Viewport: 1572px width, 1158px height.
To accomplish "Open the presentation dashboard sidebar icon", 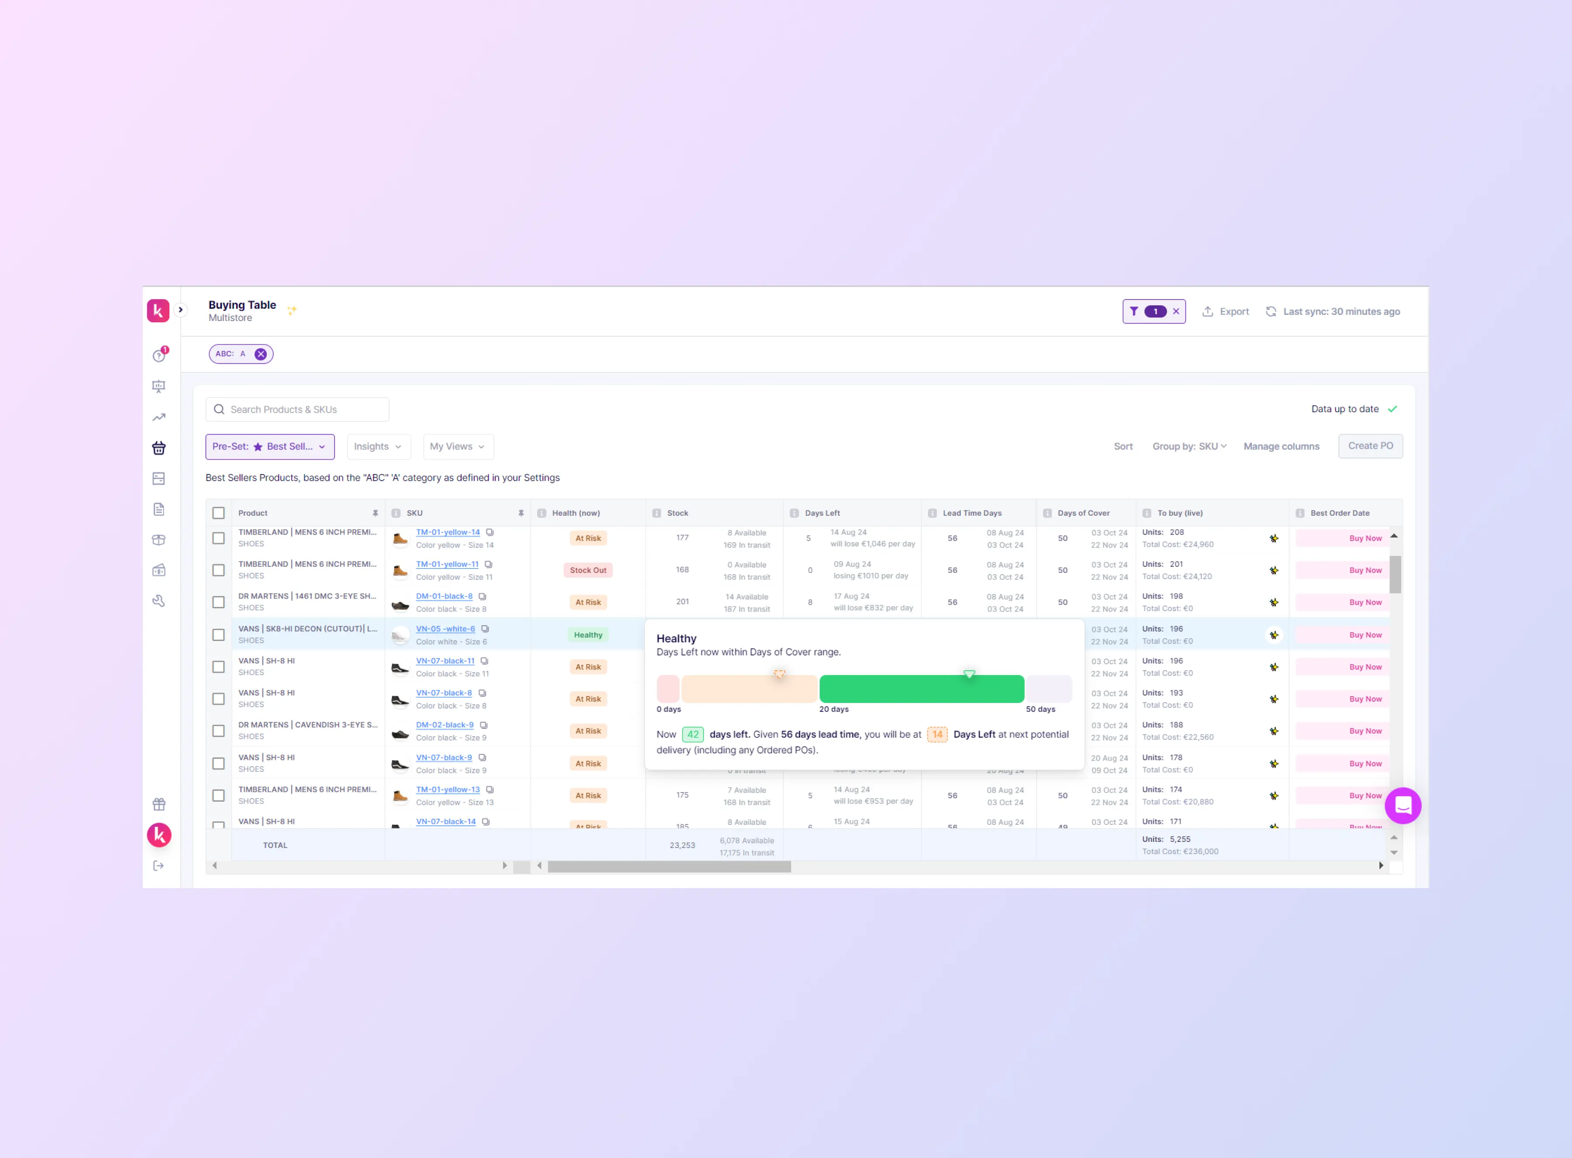I will click(x=159, y=386).
